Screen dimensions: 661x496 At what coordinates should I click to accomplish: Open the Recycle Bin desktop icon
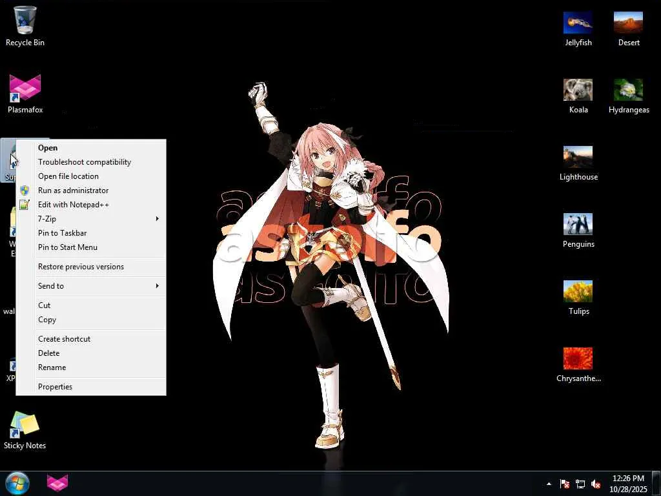point(25,26)
